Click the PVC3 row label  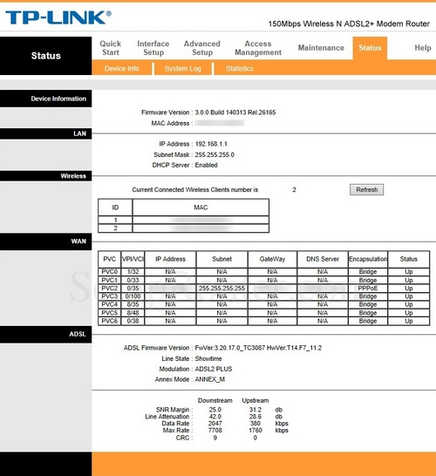click(x=110, y=296)
